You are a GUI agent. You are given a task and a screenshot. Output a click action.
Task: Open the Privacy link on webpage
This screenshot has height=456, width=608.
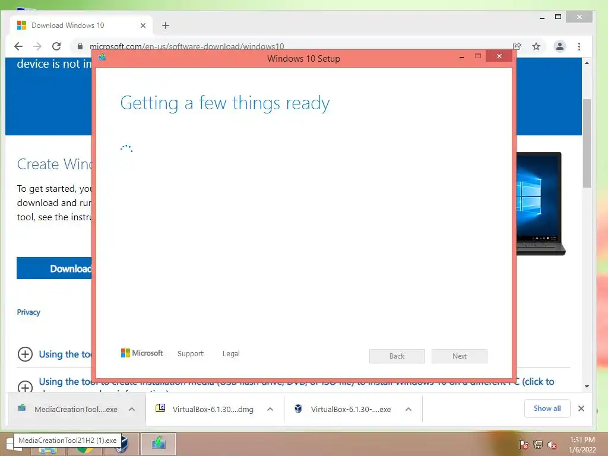[x=28, y=312]
